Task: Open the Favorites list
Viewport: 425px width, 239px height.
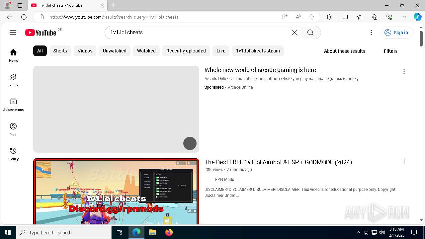Action: pos(360,17)
